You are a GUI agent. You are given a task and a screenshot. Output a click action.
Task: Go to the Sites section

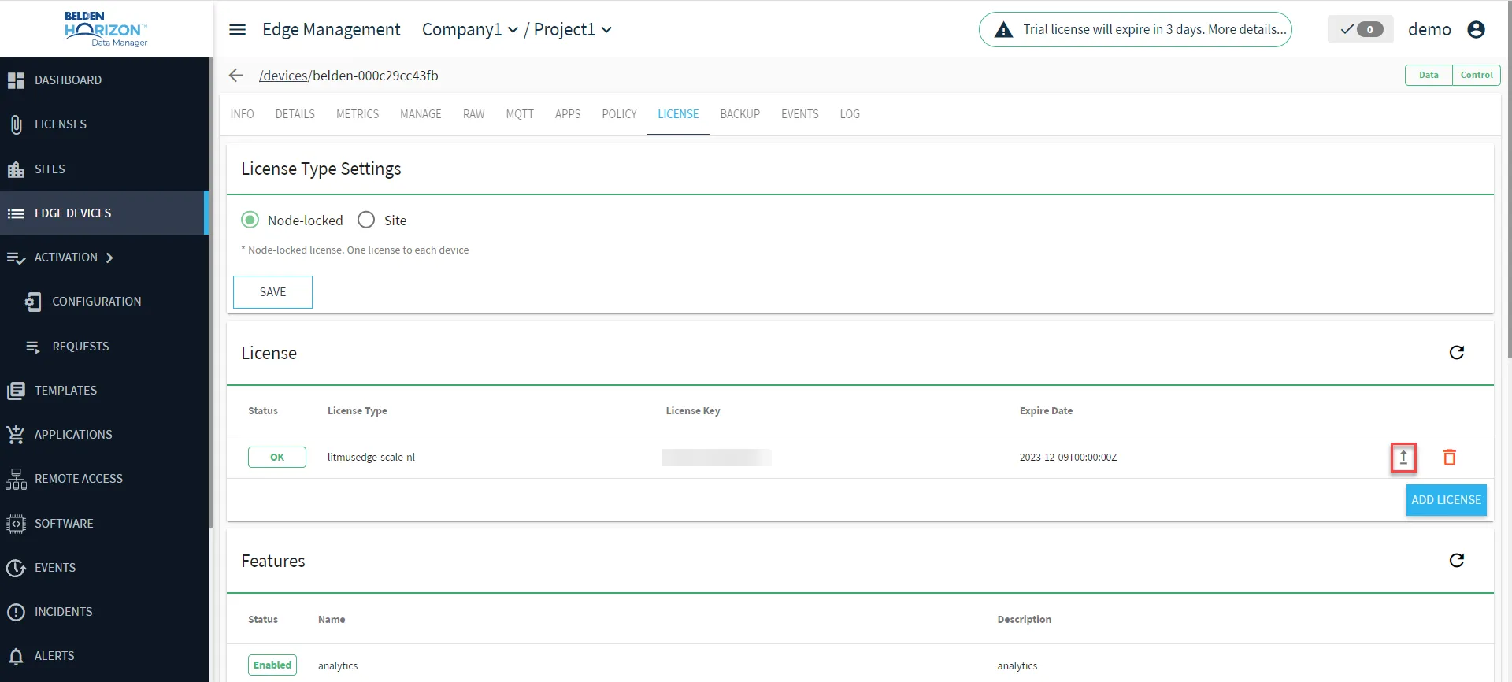pos(50,169)
